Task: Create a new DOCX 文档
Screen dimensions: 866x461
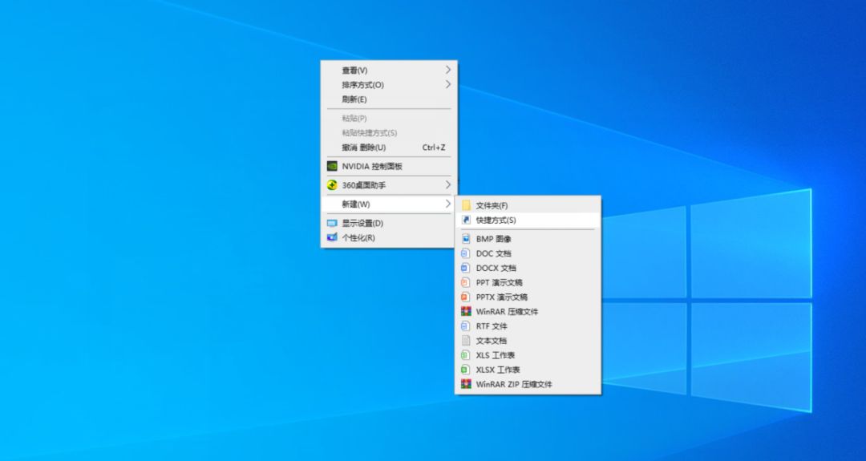Action: pos(496,269)
